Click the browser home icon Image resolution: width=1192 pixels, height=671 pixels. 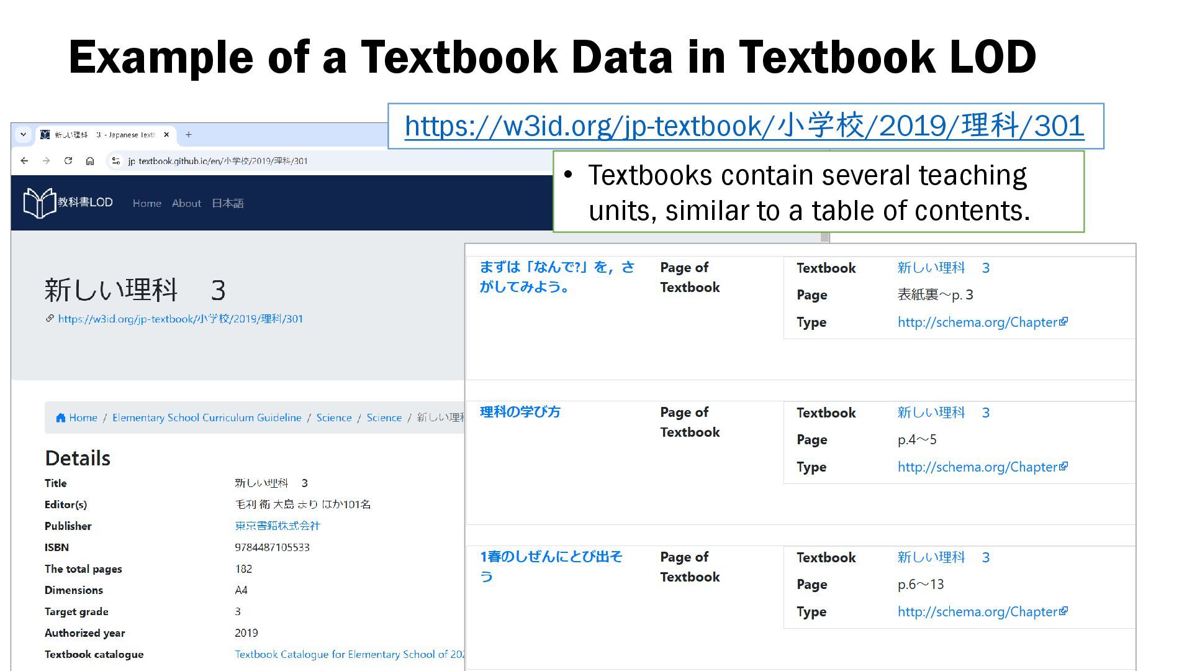[x=90, y=161]
